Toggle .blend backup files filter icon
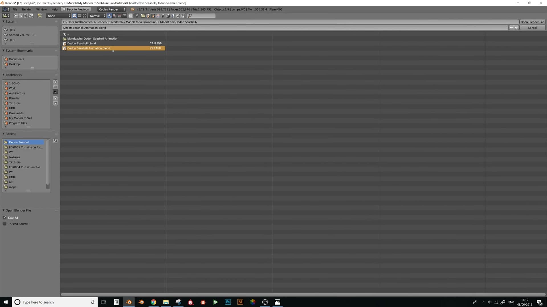Screen dimensions: 547x307 (153, 16)
